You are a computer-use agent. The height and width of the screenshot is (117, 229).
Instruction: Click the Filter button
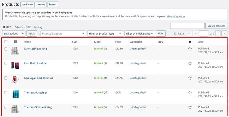(x=161, y=33)
